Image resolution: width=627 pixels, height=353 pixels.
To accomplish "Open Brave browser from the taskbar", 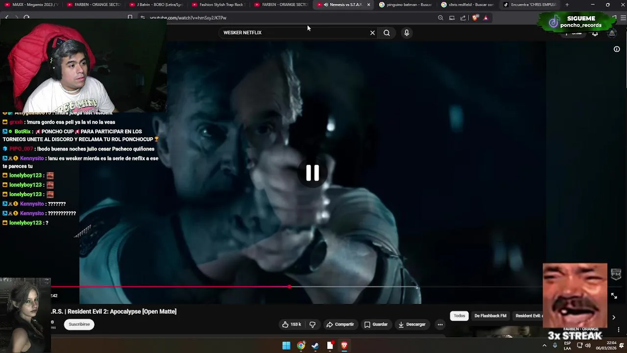I will click(x=344, y=346).
